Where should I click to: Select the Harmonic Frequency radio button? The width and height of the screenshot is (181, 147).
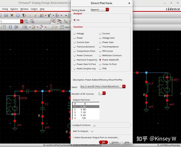[x=75, y=60]
